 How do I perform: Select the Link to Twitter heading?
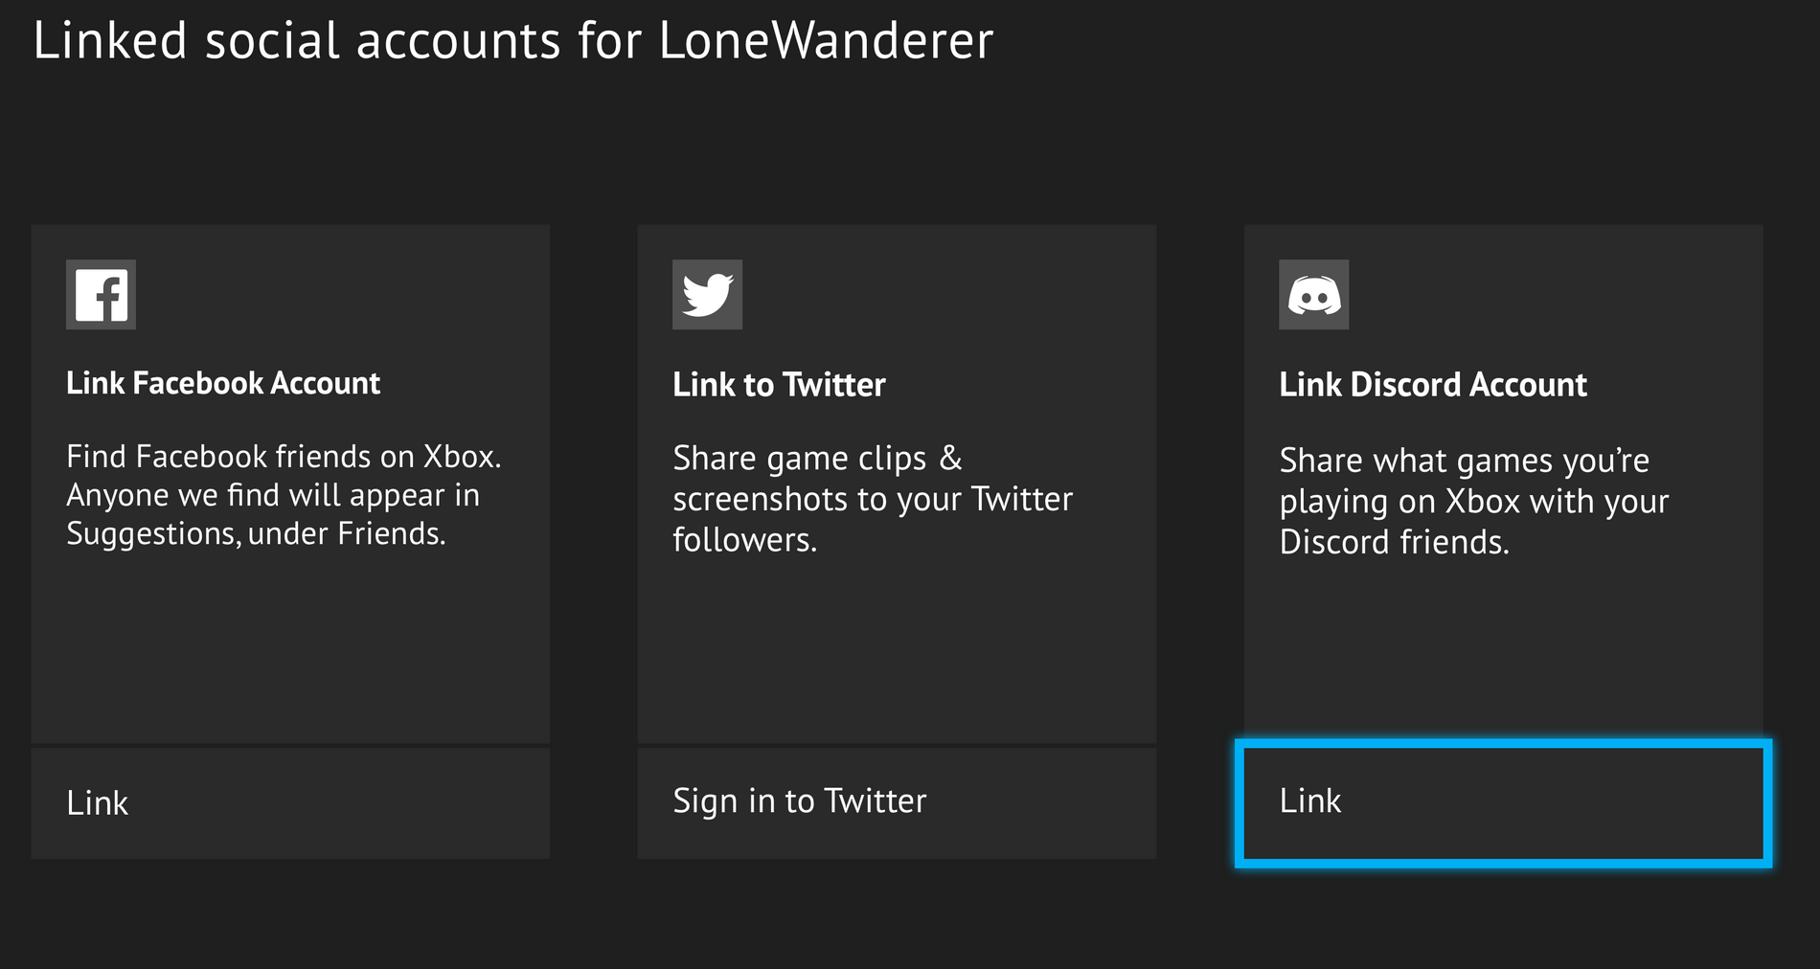pos(779,385)
